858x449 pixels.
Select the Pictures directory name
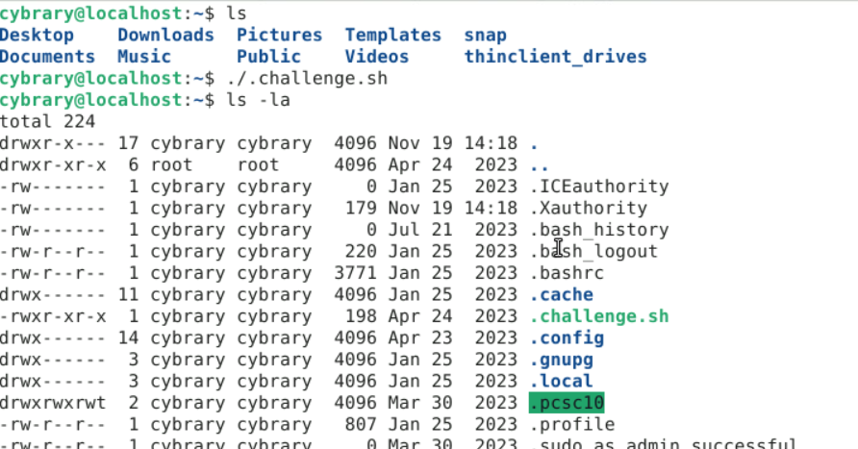tap(279, 36)
